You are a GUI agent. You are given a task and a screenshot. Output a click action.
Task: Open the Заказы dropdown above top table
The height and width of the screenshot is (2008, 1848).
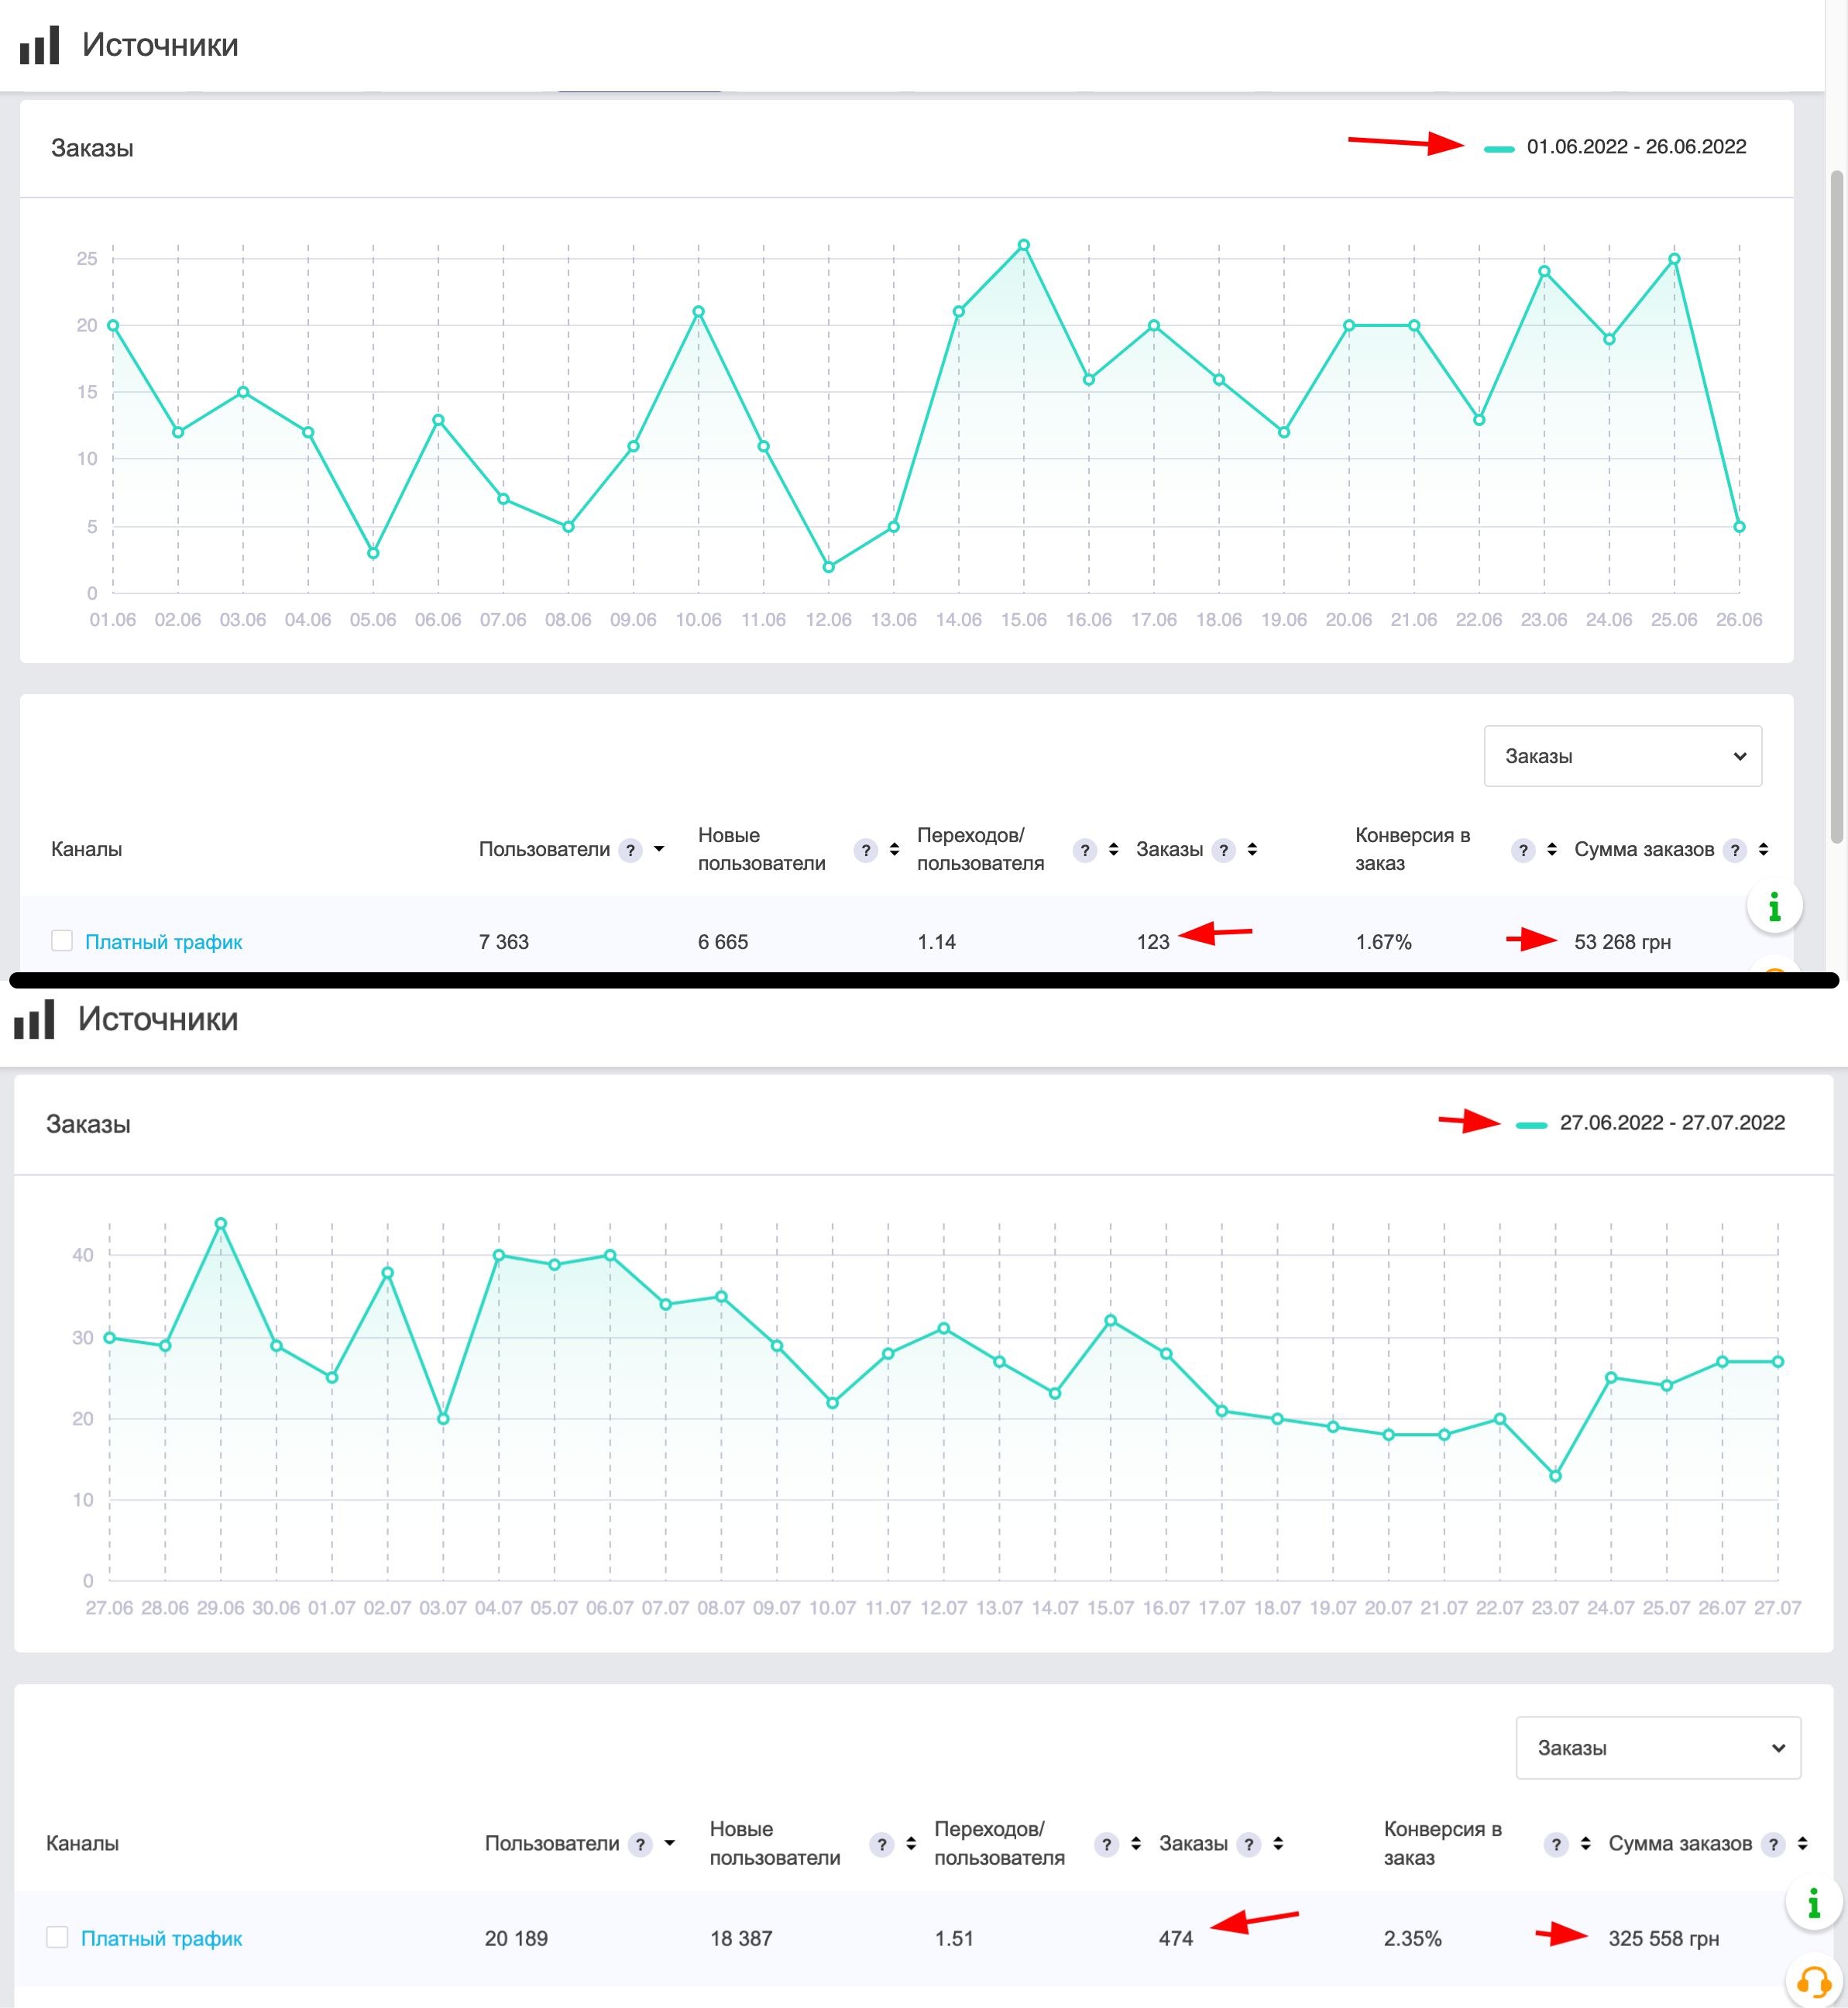pos(1622,756)
